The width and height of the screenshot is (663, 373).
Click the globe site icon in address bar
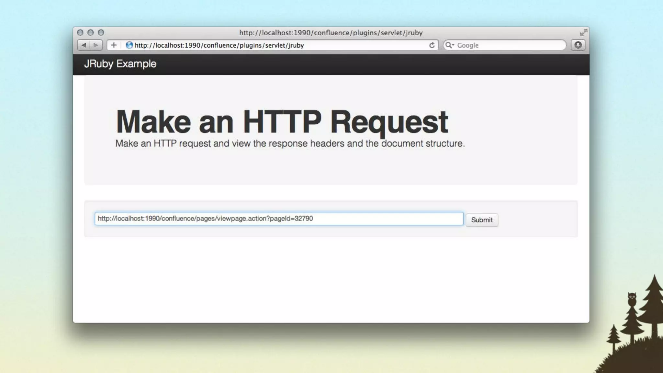[x=129, y=45]
